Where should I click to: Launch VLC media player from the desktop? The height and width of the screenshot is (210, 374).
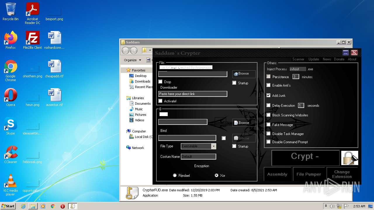(x=11, y=185)
